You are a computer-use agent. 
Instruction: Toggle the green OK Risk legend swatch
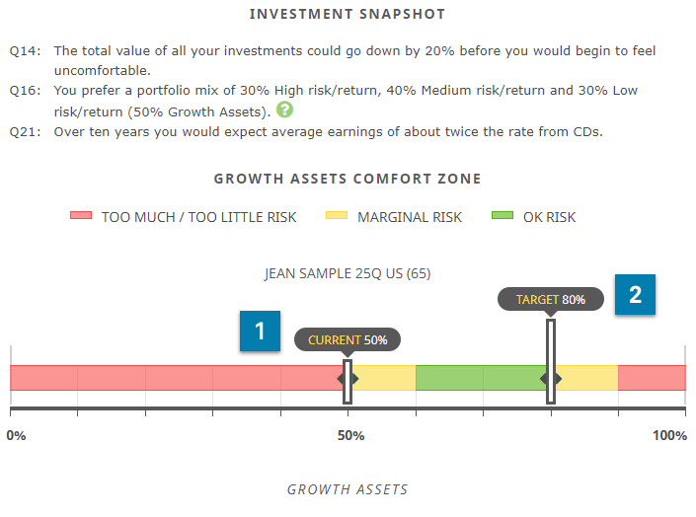tap(503, 216)
